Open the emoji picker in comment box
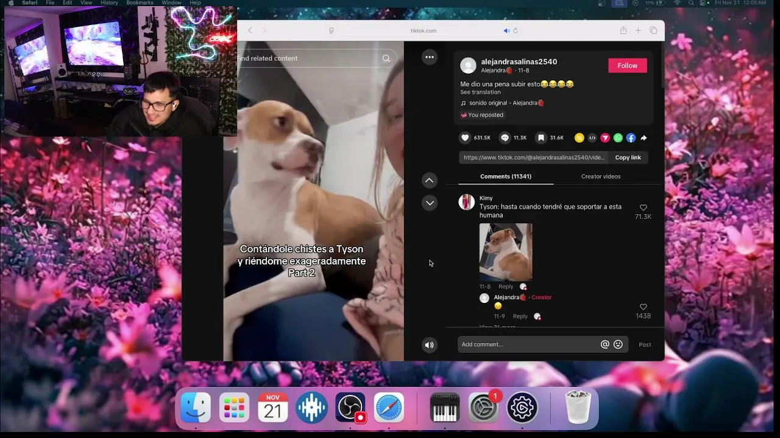The height and width of the screenshot is (438, 780). pyautogui.click(x=618, y=344)
